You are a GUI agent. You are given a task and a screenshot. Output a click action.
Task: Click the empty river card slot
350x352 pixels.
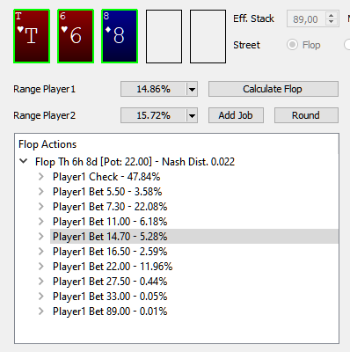208,36
